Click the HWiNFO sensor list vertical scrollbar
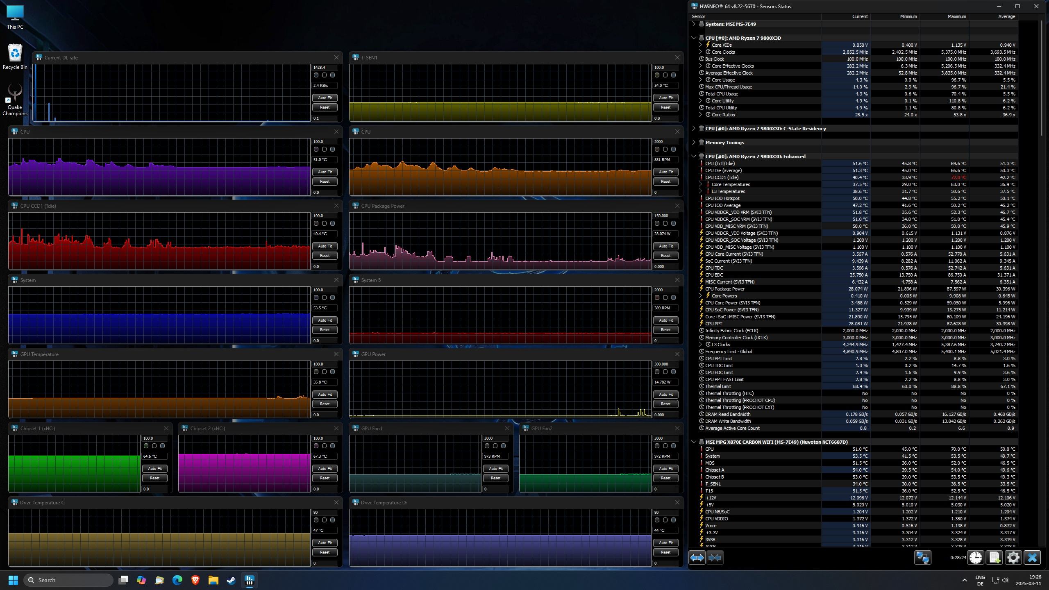Image resolution: width=1049 pixels, height=590 pixels. [1042, 78]
